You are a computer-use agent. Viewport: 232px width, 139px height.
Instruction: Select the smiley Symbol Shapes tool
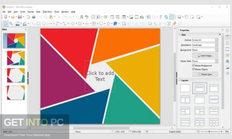80,24
